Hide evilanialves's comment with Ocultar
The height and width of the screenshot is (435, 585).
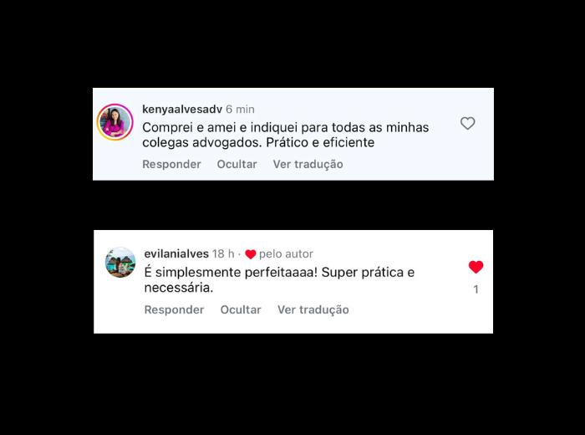point(241,310)
